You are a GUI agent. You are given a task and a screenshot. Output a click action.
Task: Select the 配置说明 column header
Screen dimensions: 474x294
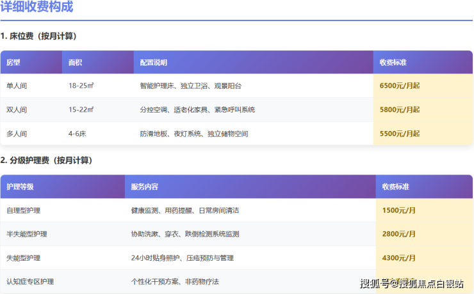click(x=153, y=63)
